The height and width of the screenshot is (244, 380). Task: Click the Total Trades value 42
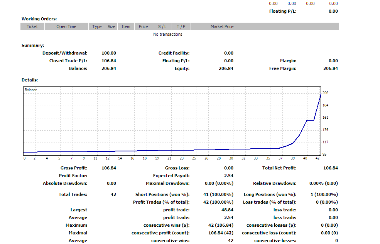113,194
